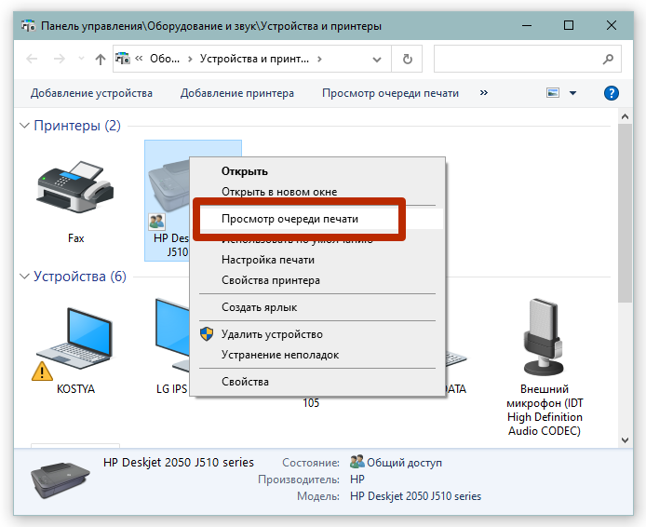Click Добавление принтера toolbar button
This screenshot has height=527, width=646.
point(237,93)
